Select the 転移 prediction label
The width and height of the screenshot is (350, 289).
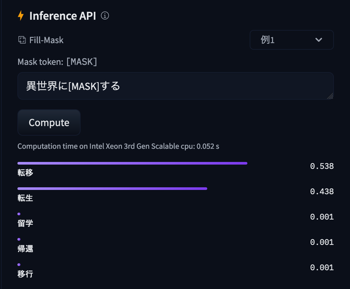pyautogui.click(x=25, y=172)
